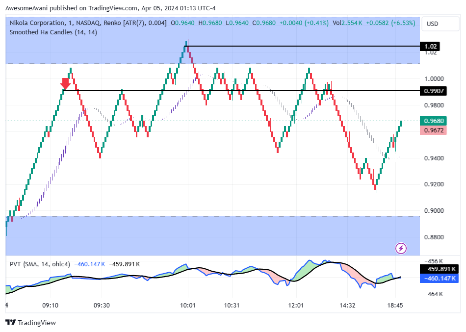Click the PVT (SMA, 14, ohlc4) indicator label
The width and height of the screenshot is (466, 332).
40,264
